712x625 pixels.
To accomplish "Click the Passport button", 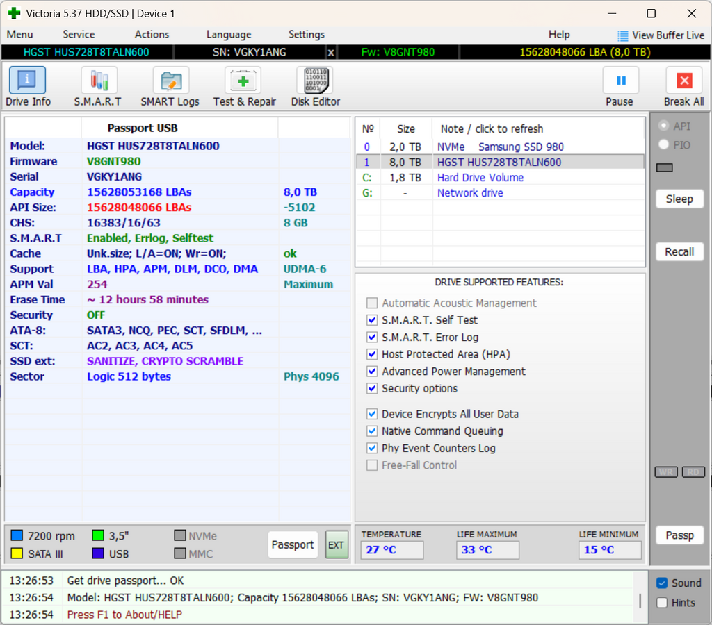I will tap(293, 544).
